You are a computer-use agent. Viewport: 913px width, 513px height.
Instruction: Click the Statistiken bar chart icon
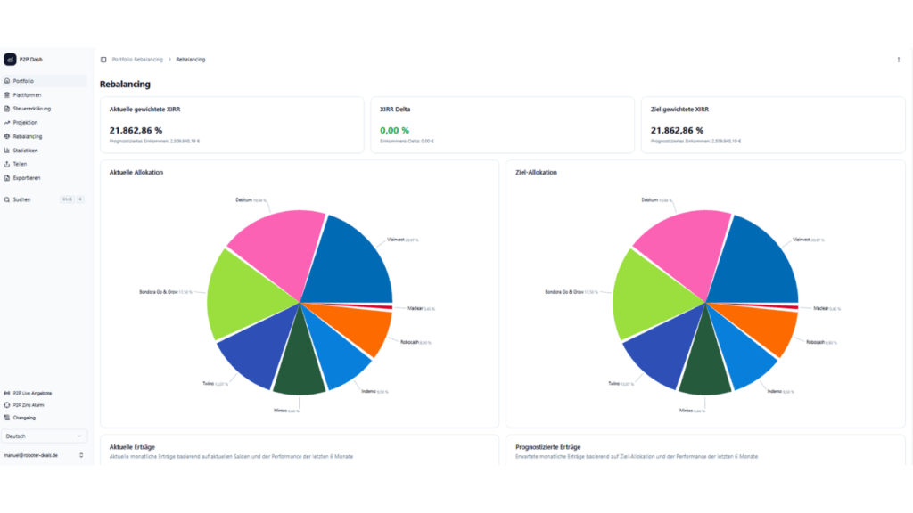[7, 151]
